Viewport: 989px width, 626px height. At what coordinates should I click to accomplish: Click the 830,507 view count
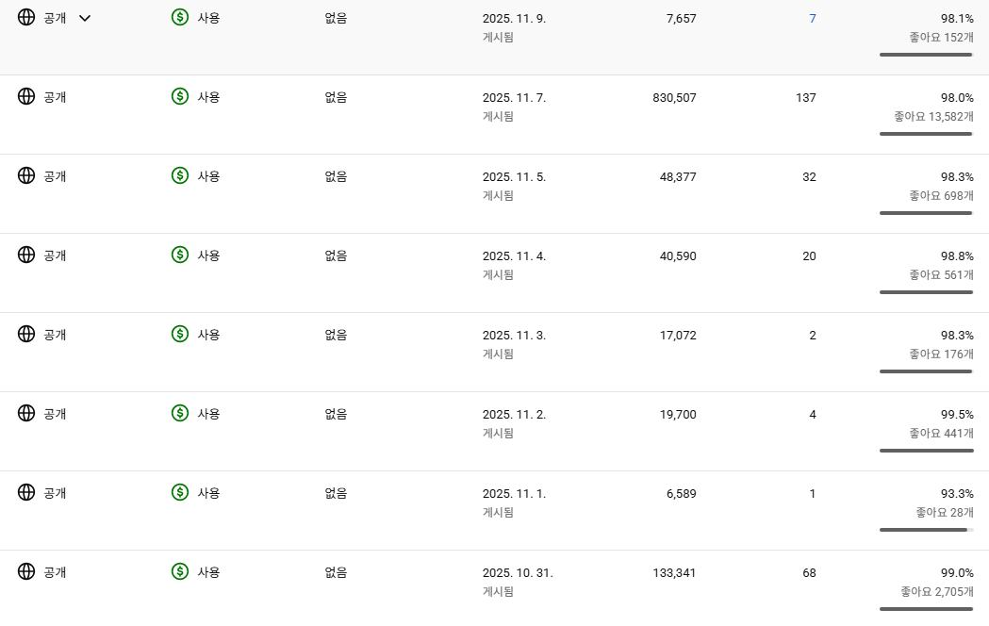674,98
